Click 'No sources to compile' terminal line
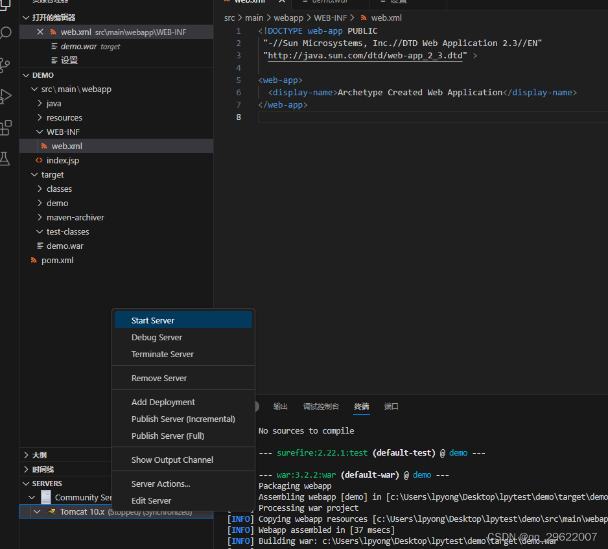This screenshot has width=608, height=549. pyautogui.click(x=307, y=431)
